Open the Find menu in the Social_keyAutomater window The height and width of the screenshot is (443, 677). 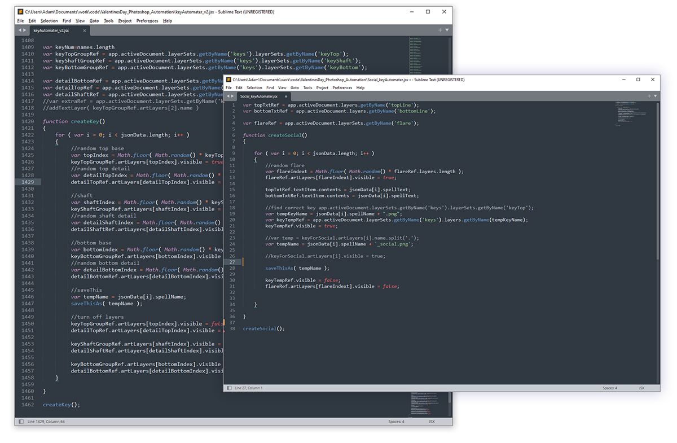pyautogui.click(x=270, y=88)
